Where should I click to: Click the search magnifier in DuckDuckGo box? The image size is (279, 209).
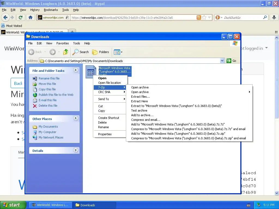click(x=265, y=17)
